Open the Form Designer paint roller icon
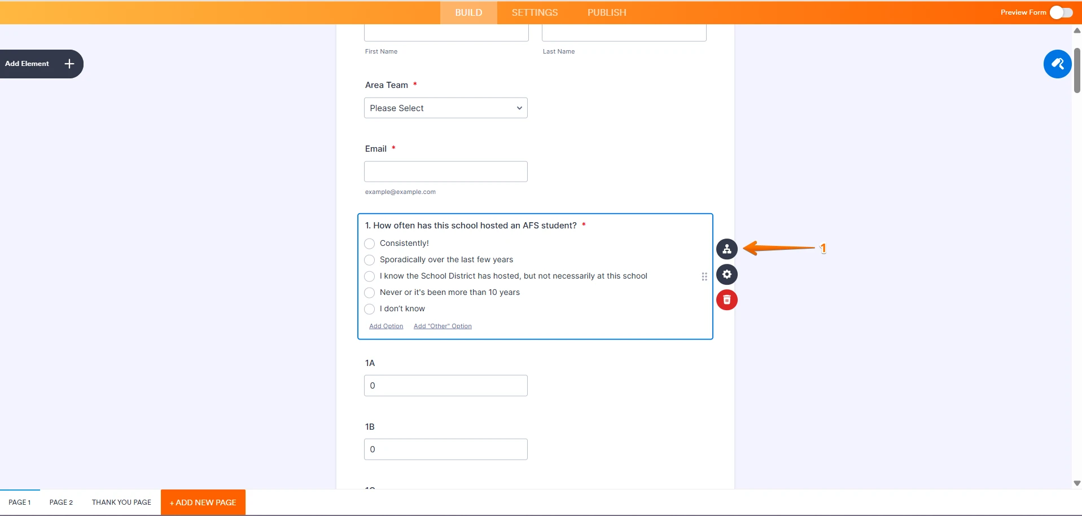Image resolution: width=1082 pixels, height=516 pixels. click(x=1057, y=64)
